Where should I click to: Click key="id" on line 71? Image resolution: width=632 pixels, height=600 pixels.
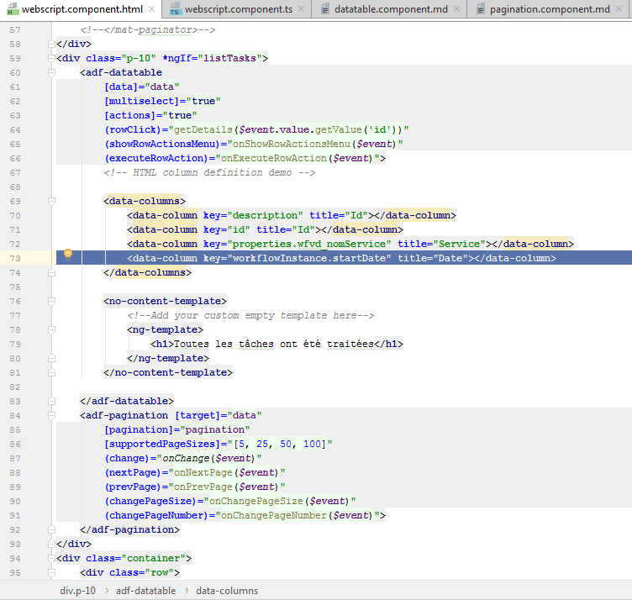[227, 229]
